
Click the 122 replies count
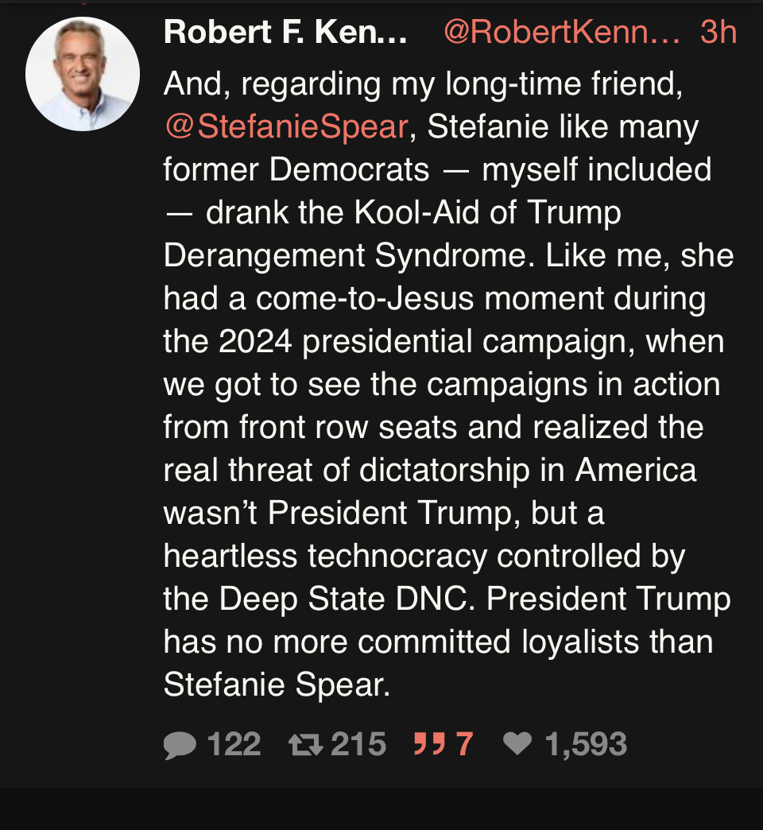[234, 745]
